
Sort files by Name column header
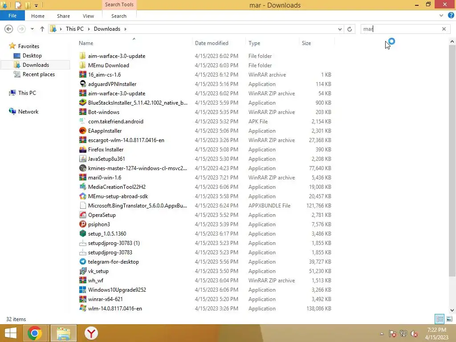pyautogui.click(x=86, y=43)
